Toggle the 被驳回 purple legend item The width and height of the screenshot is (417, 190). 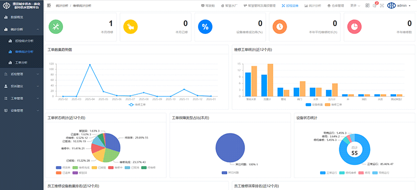(80, 173)
